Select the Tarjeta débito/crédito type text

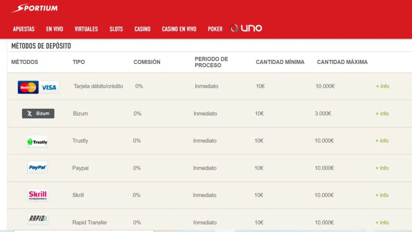click(98, 86)
